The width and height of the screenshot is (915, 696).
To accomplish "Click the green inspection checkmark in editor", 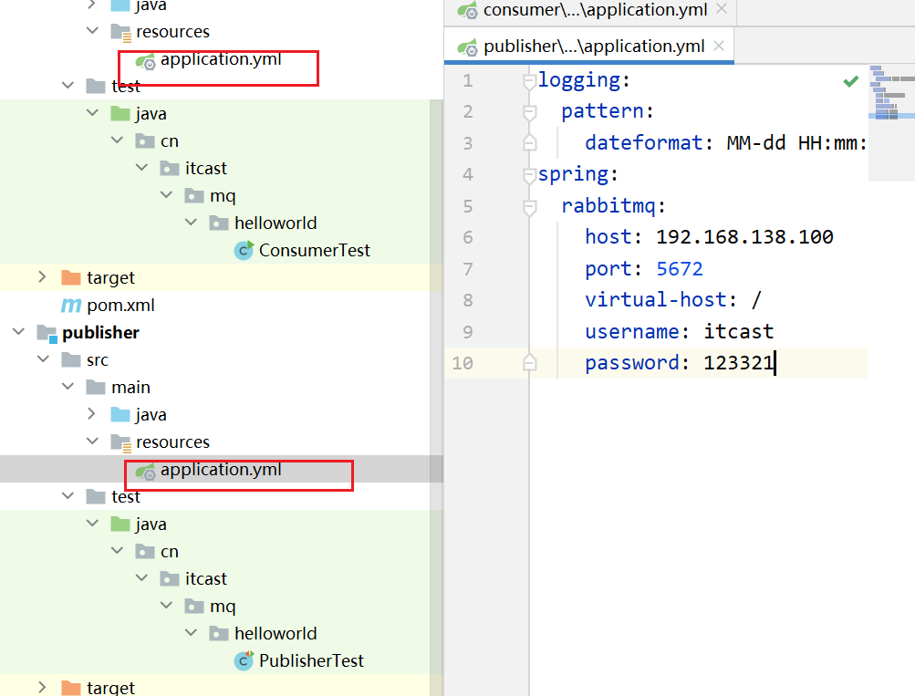I will coord(851,81).
